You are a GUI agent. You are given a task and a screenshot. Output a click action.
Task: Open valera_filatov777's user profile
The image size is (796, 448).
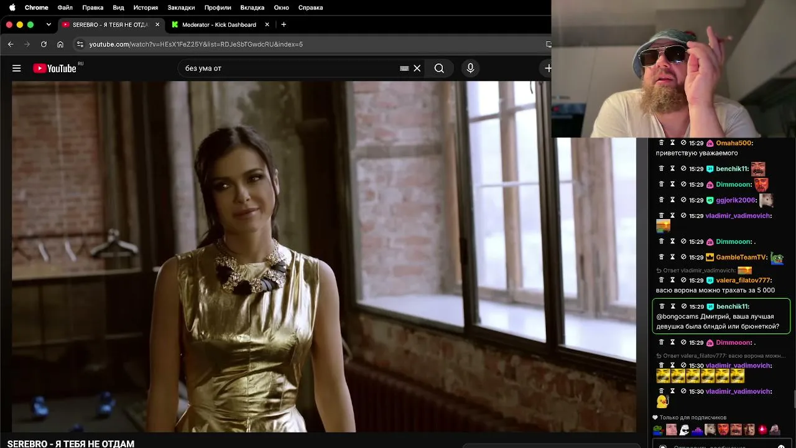pyautogui.click(x=743, y=281)
